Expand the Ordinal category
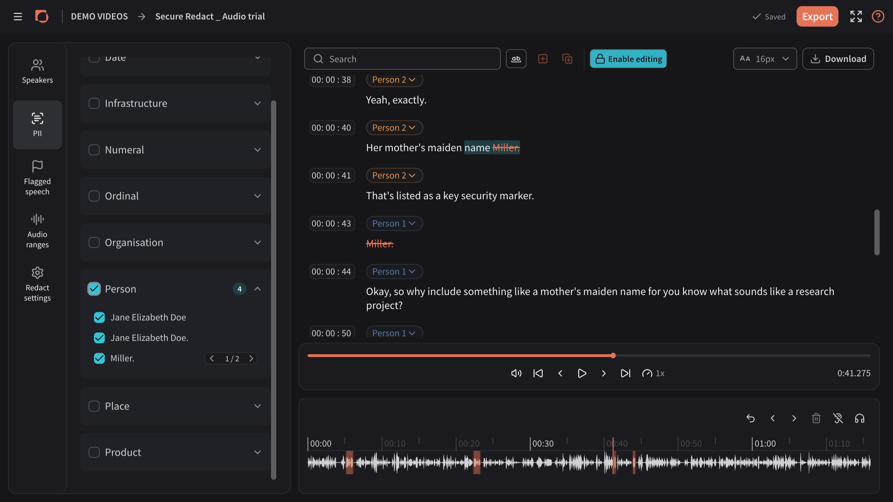The height and width of the screenshot is (502, 893). [x=258, y=196]
